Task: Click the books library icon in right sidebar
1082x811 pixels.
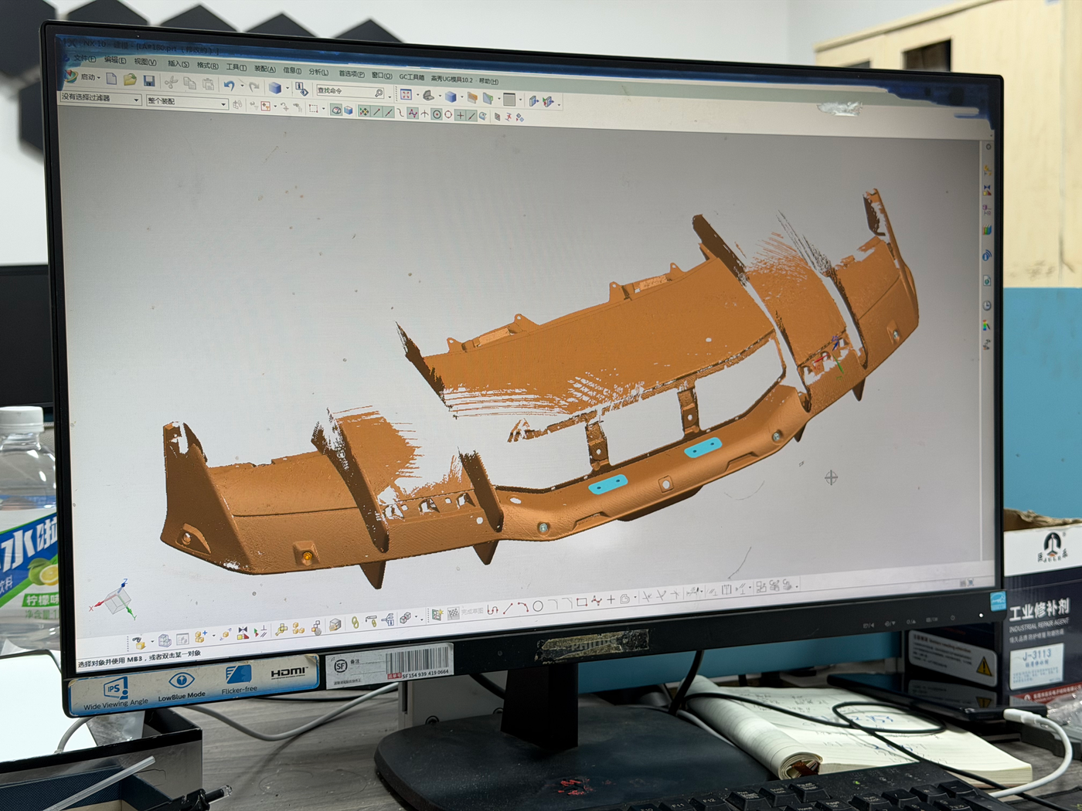Action: pyautogui.click(x=987, y=230)
